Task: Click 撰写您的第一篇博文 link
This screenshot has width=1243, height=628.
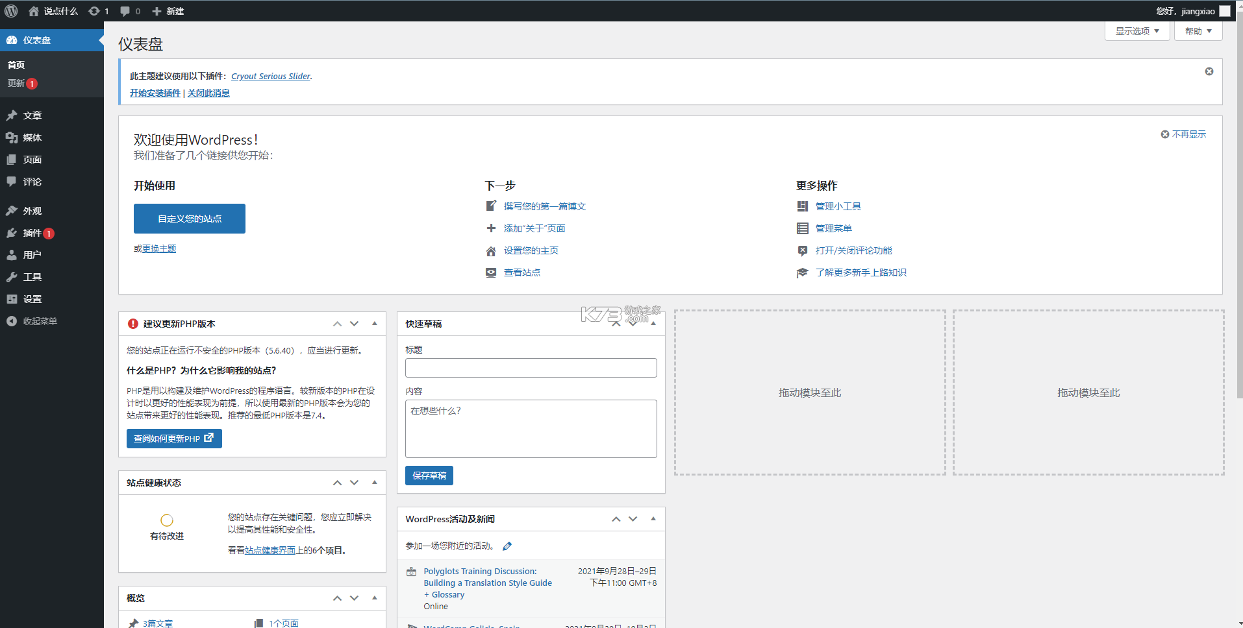Action: [545, 206]
